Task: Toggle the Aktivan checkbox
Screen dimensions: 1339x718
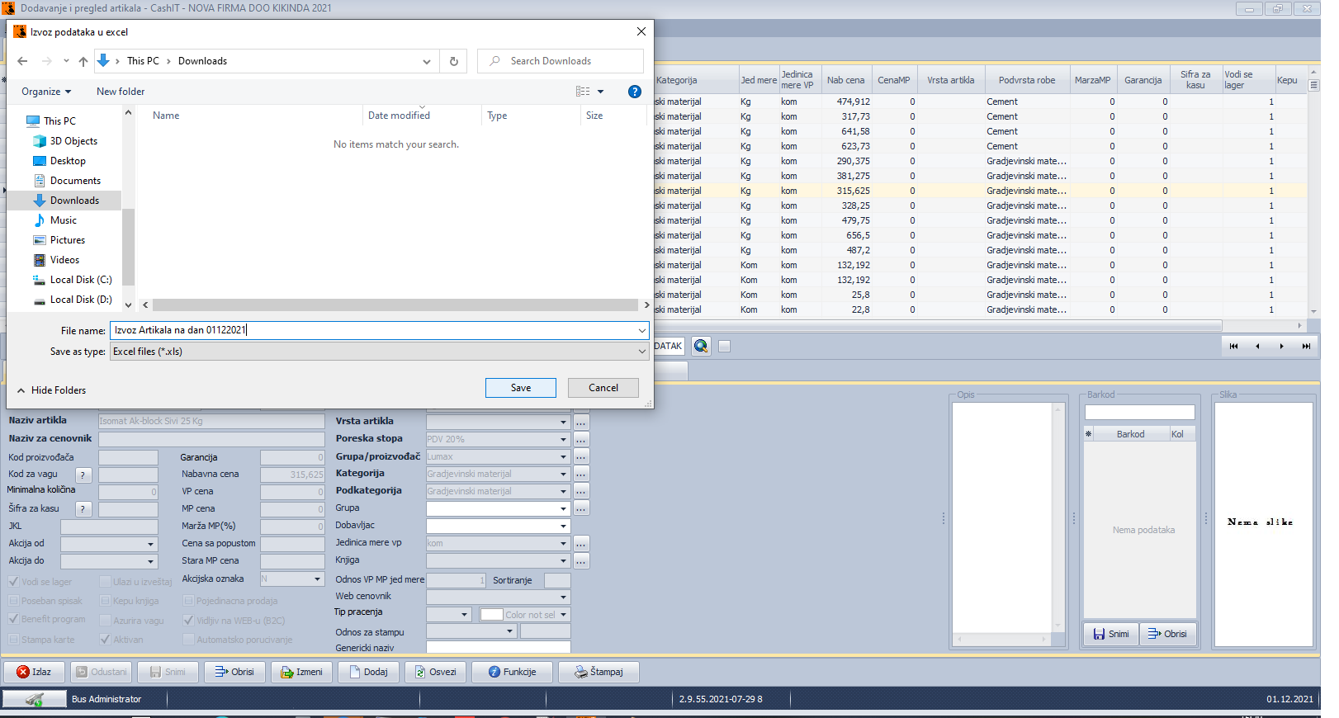Action: 105,640
